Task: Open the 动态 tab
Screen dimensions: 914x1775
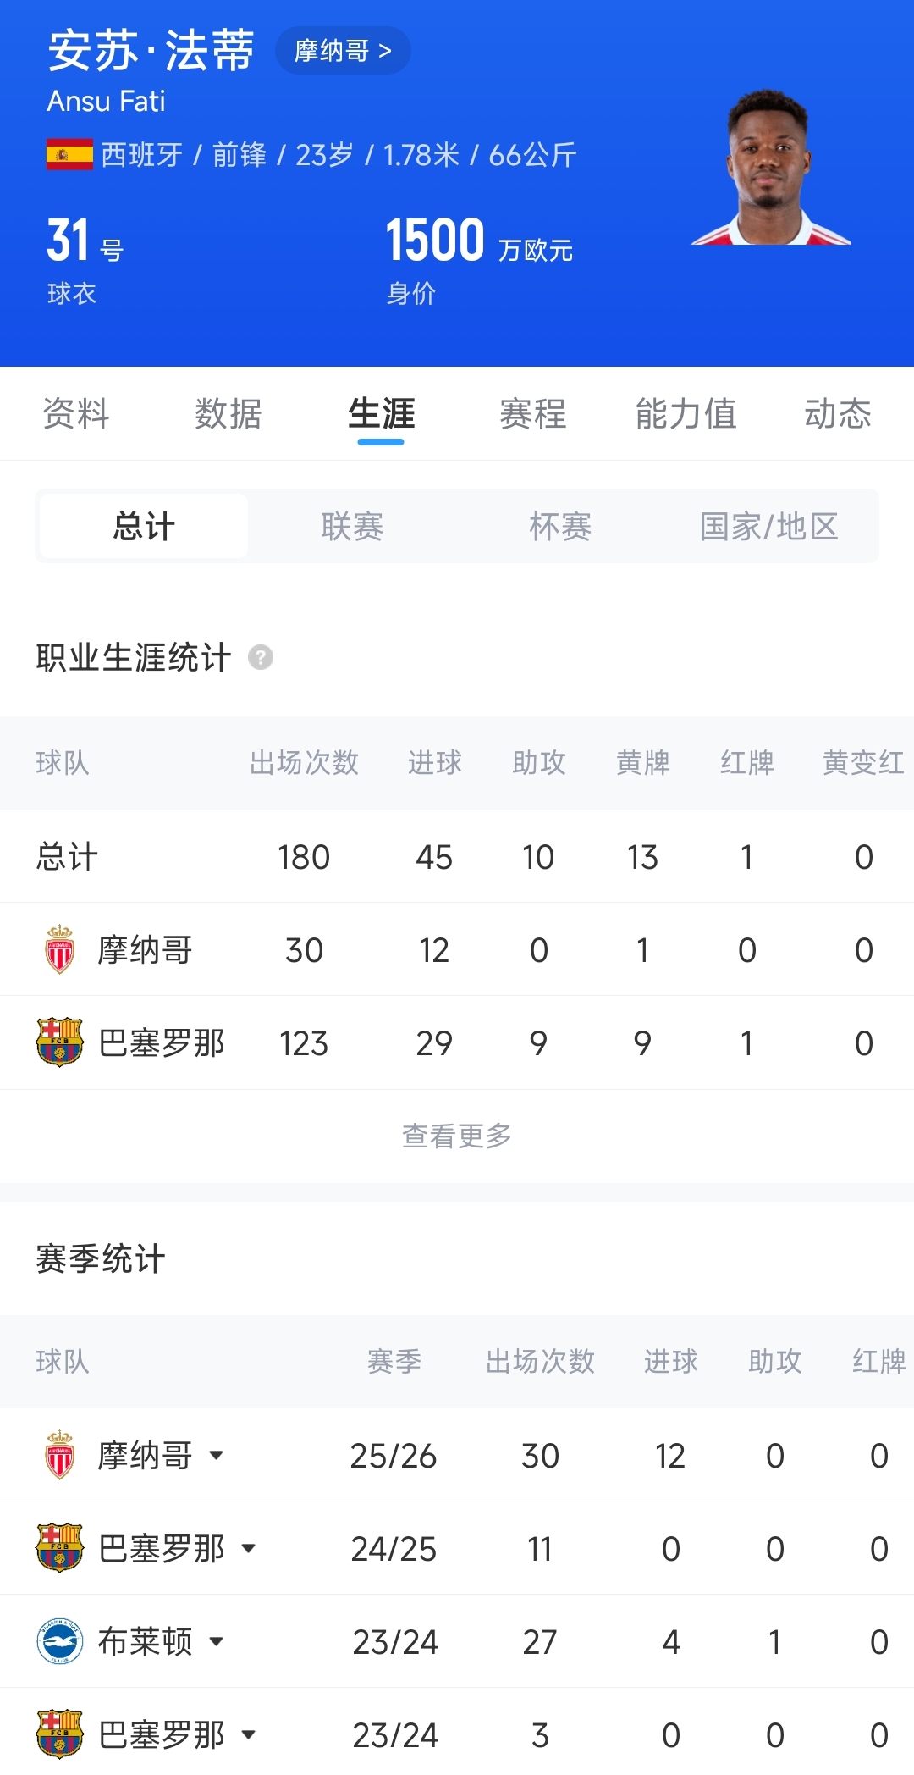Action: pos(838,414)
